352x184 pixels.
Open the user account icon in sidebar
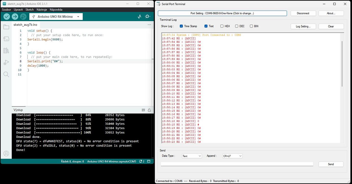[x=6, y=154]
